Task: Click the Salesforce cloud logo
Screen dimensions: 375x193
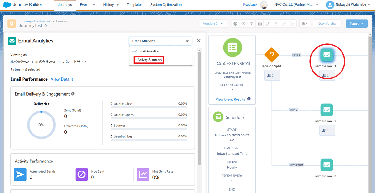Action: pyautogui.click(x=7, y=5)
